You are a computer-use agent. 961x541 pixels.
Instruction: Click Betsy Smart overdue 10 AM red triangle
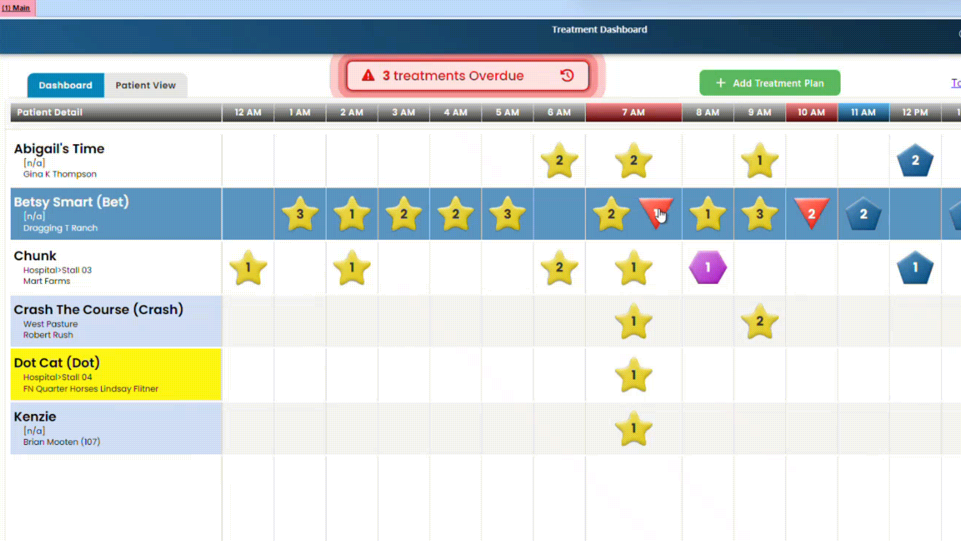coord(811,213)
